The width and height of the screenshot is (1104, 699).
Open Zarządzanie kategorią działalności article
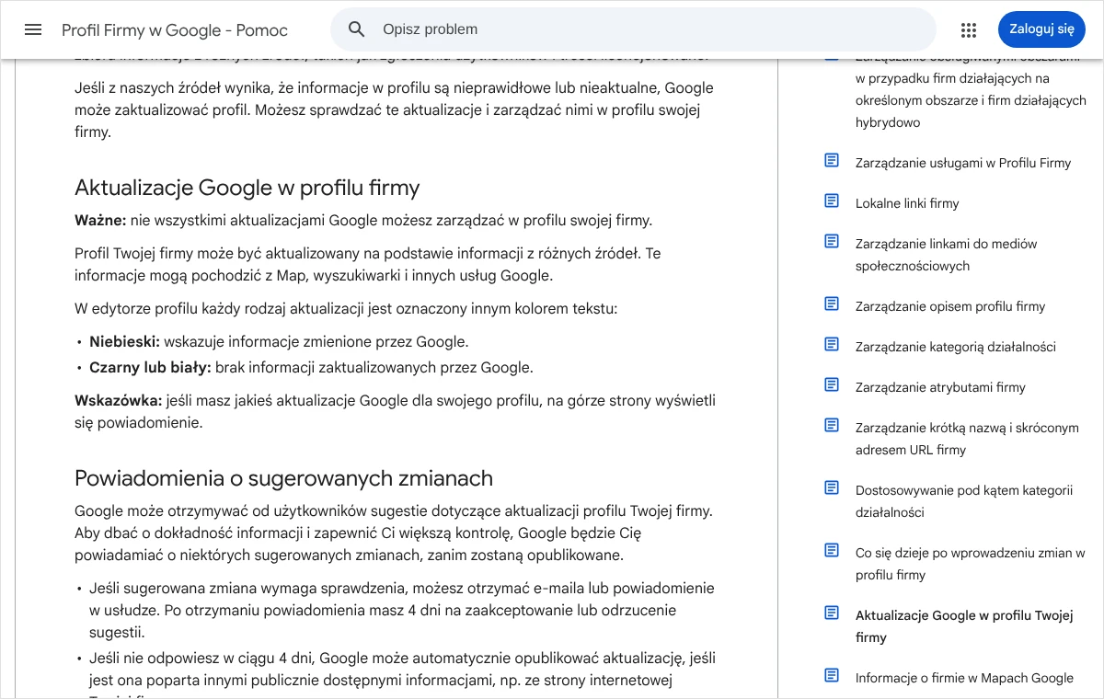coord(956,347)
